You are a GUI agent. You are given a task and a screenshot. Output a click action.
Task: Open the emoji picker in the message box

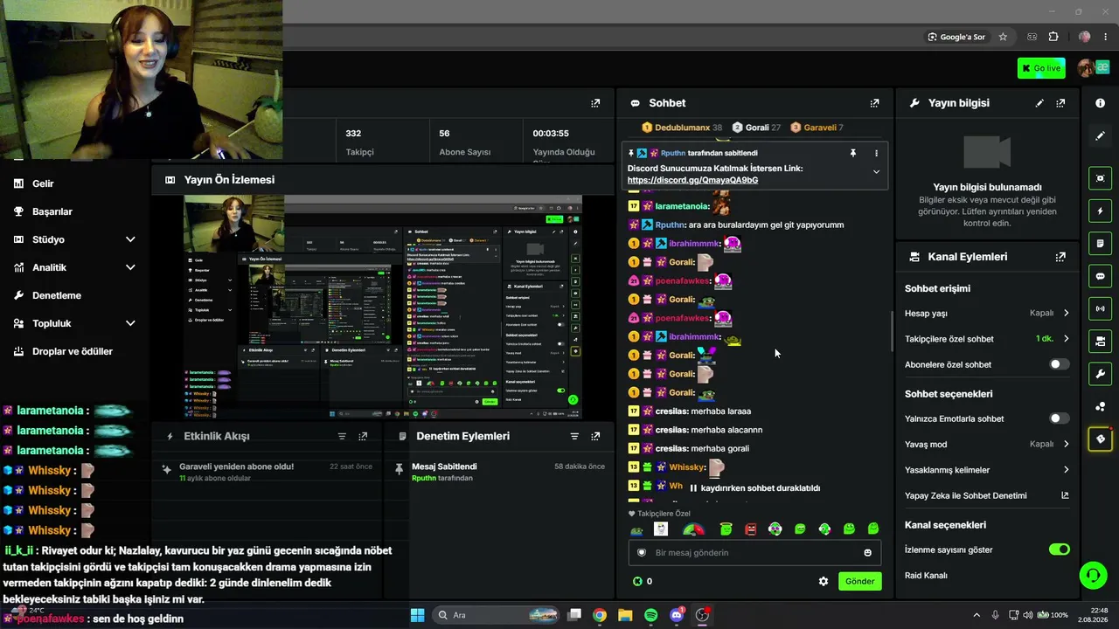tap(867, 552)
